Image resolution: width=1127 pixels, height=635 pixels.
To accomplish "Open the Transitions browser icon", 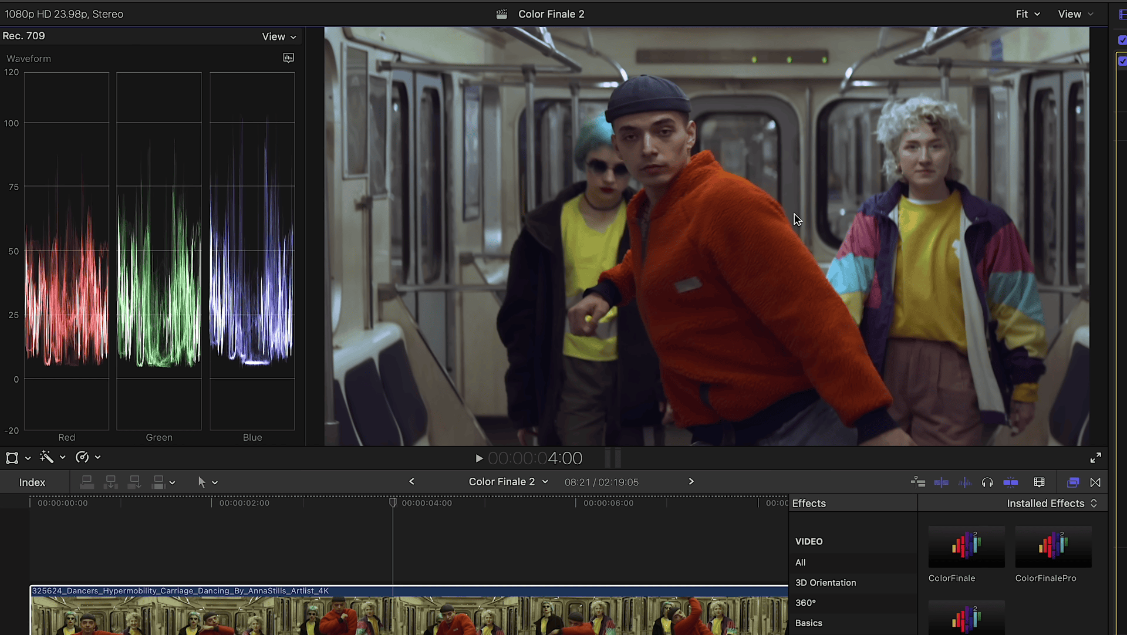I will click(x=1095, y=482).
